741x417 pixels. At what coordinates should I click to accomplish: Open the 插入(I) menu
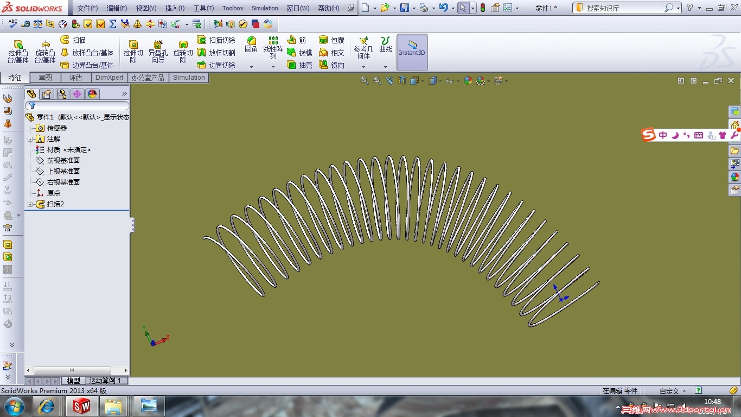175,8
